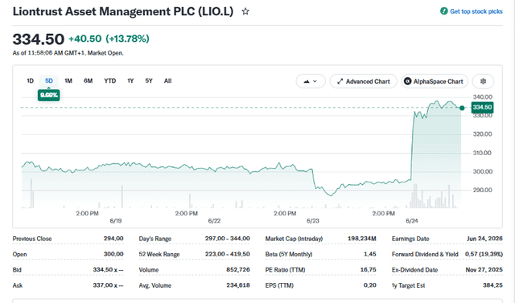Click the Previous Close label

click(32, 239)
